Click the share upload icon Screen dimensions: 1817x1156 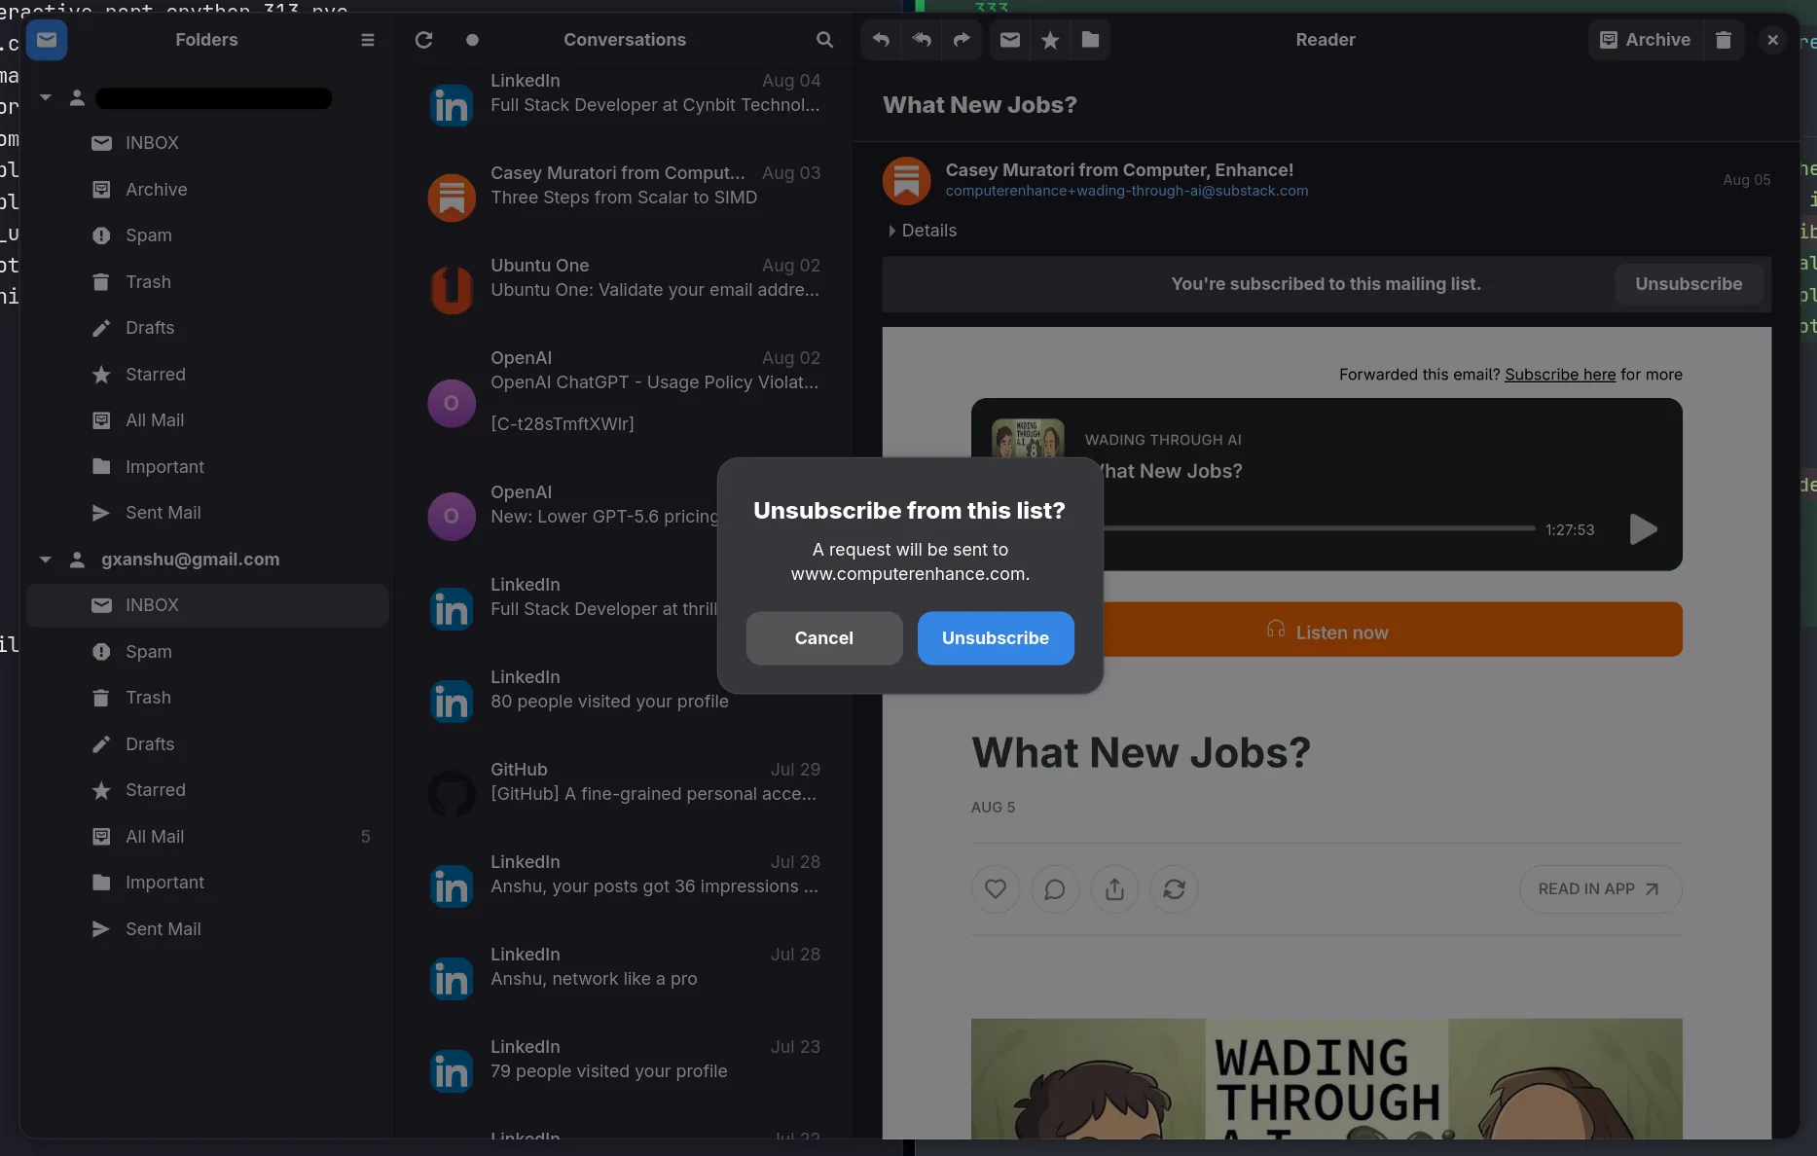click(1115, 889)
